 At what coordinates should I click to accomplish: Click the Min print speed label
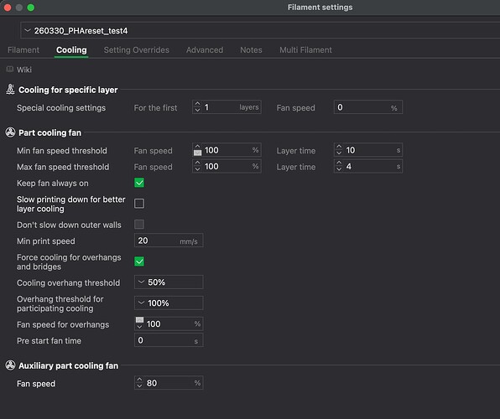pos(46,241)
